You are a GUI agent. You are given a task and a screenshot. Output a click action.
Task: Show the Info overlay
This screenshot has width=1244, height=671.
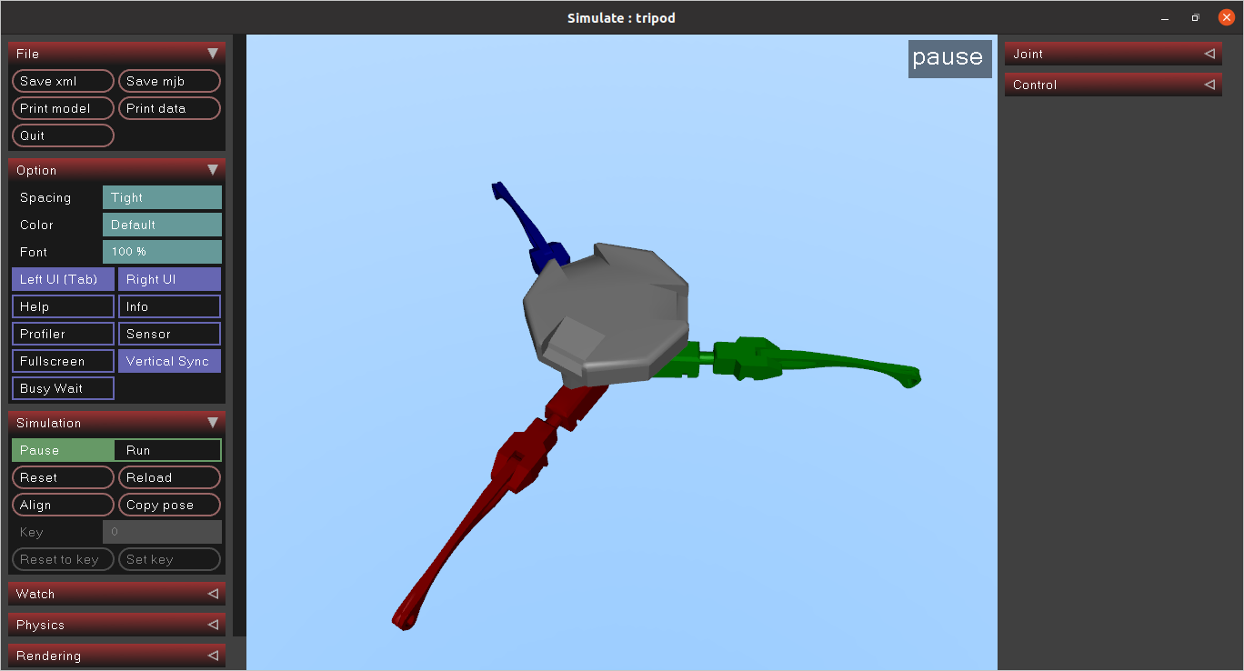click(x=169, y=306)
